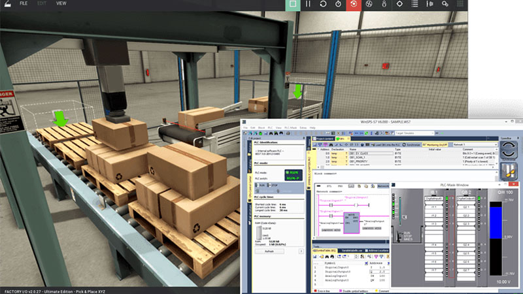Click the PLC-Mask speedbar icon
This screenshot has width=523, height=294.
(509, 171)
